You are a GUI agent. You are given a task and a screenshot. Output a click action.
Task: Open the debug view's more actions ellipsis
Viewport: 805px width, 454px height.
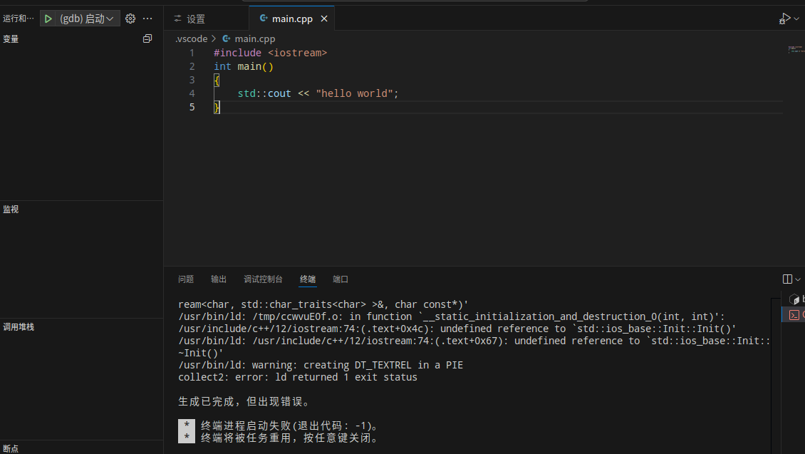(x=148, y=19)
